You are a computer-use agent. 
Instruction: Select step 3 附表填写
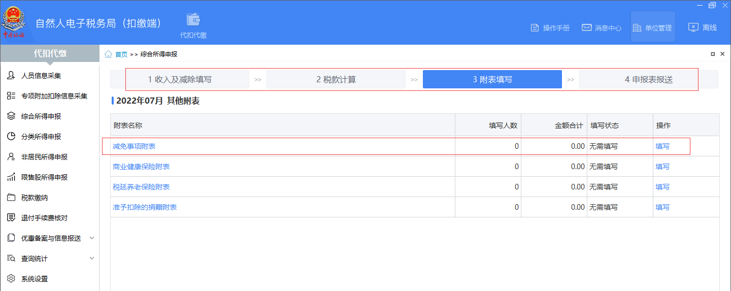pos(492,79)
